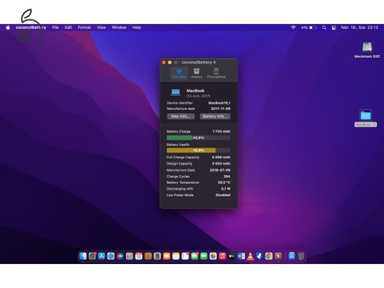Open Books from the Dock
The image size is (384, 288).
[167, 256]
